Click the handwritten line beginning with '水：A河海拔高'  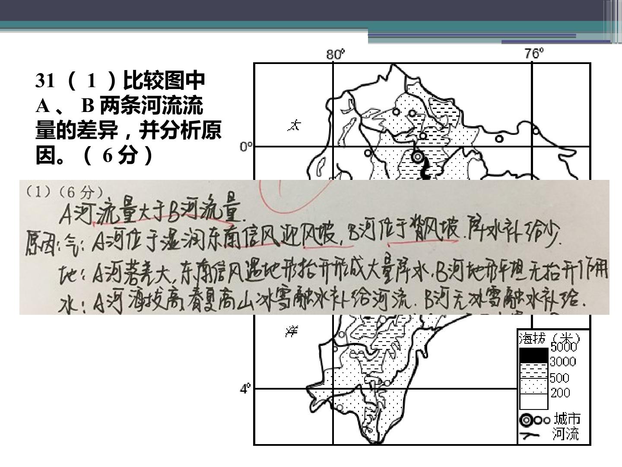coord(322,299)
